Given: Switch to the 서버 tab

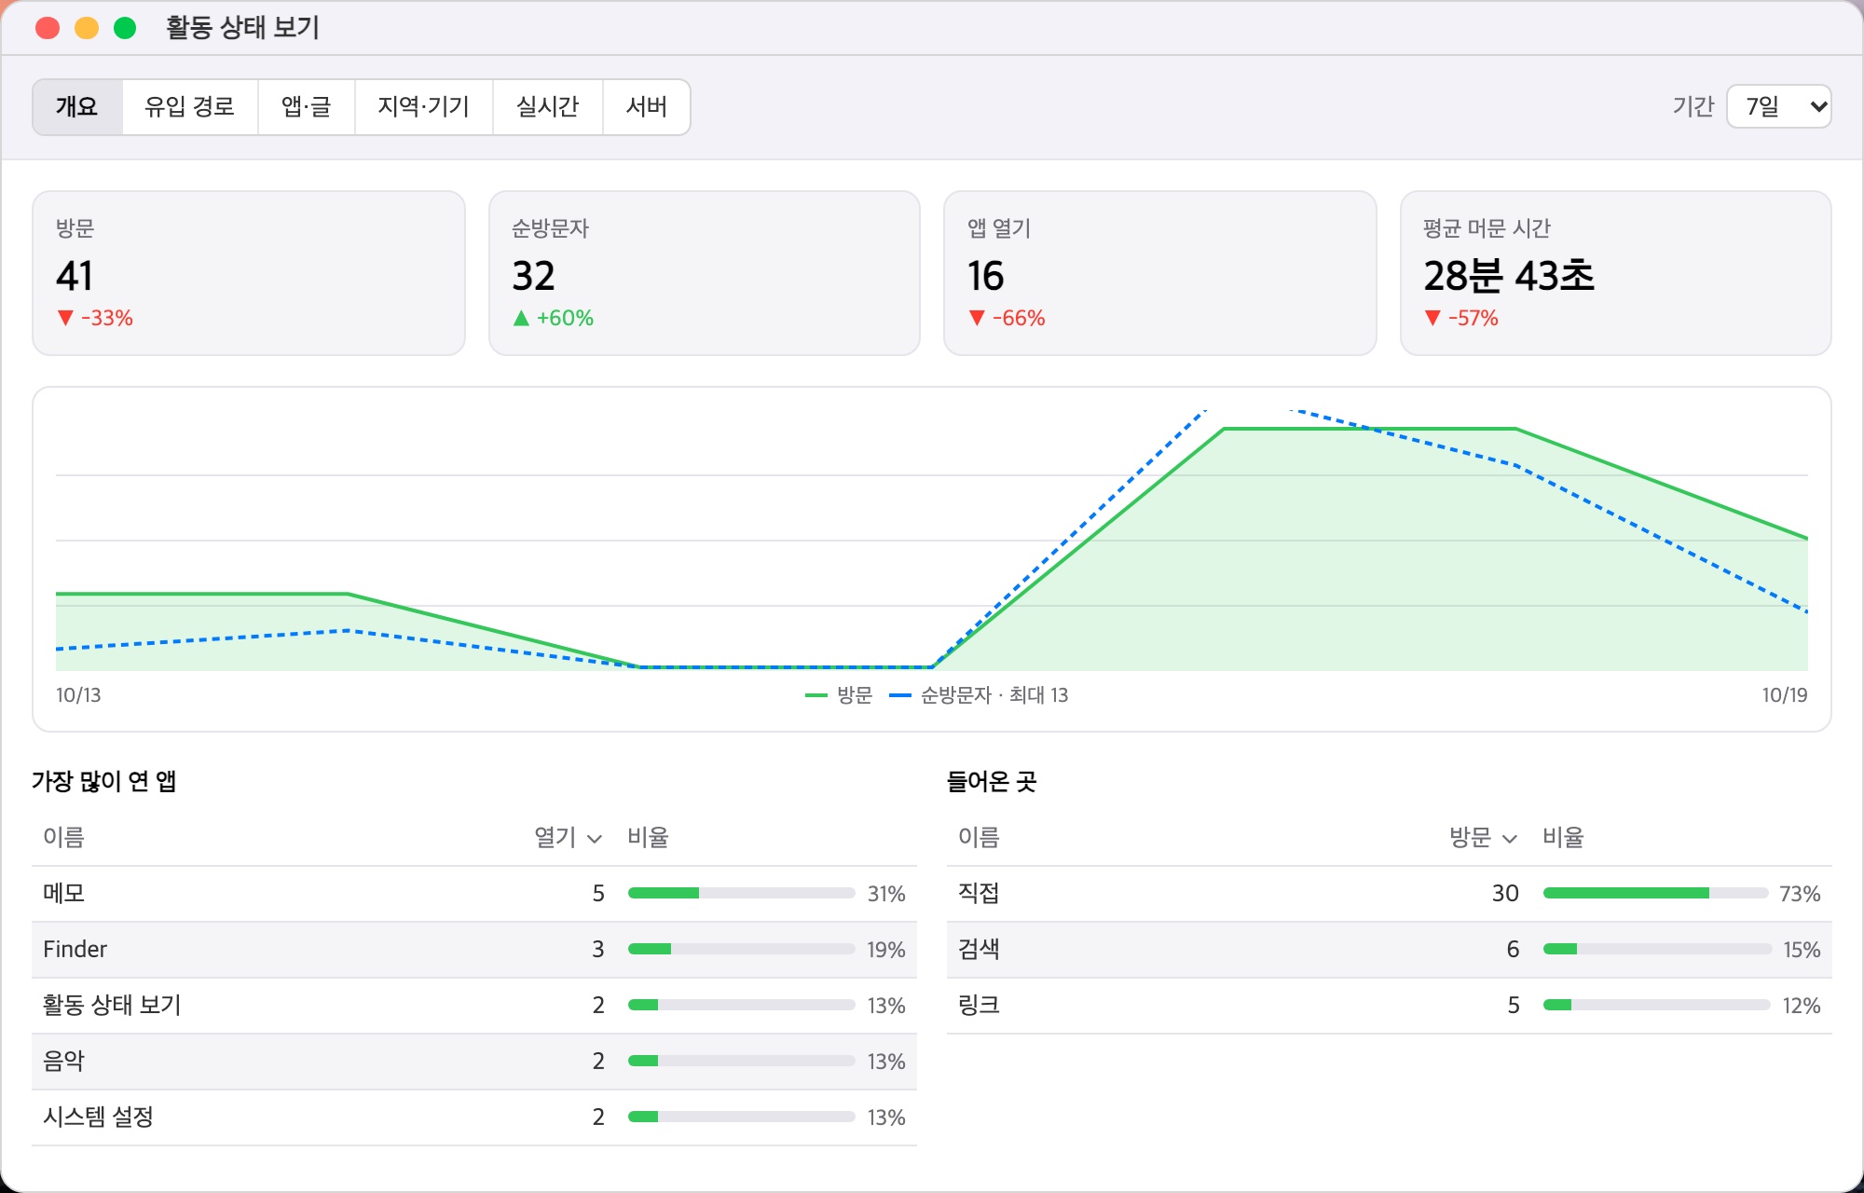Looking at the screenshot, I should (647, 107).
